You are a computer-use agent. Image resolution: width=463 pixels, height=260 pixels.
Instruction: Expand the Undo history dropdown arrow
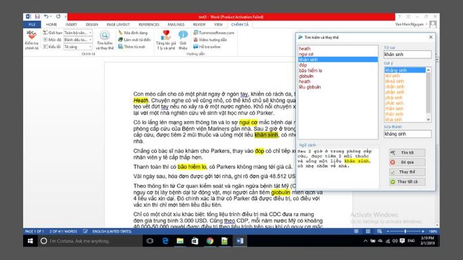[x=51, y=16]
